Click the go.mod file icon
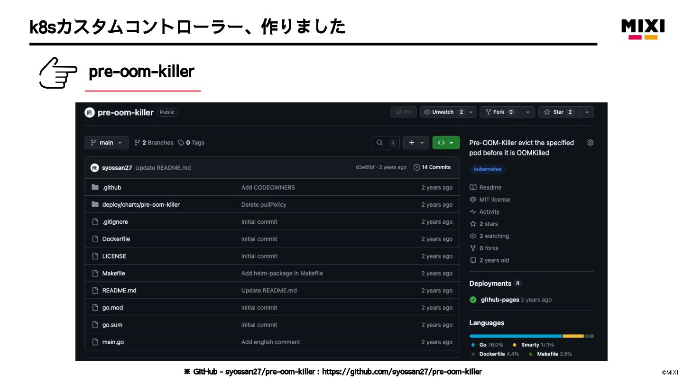Screen dimensions: 683x384 (95, 307)
